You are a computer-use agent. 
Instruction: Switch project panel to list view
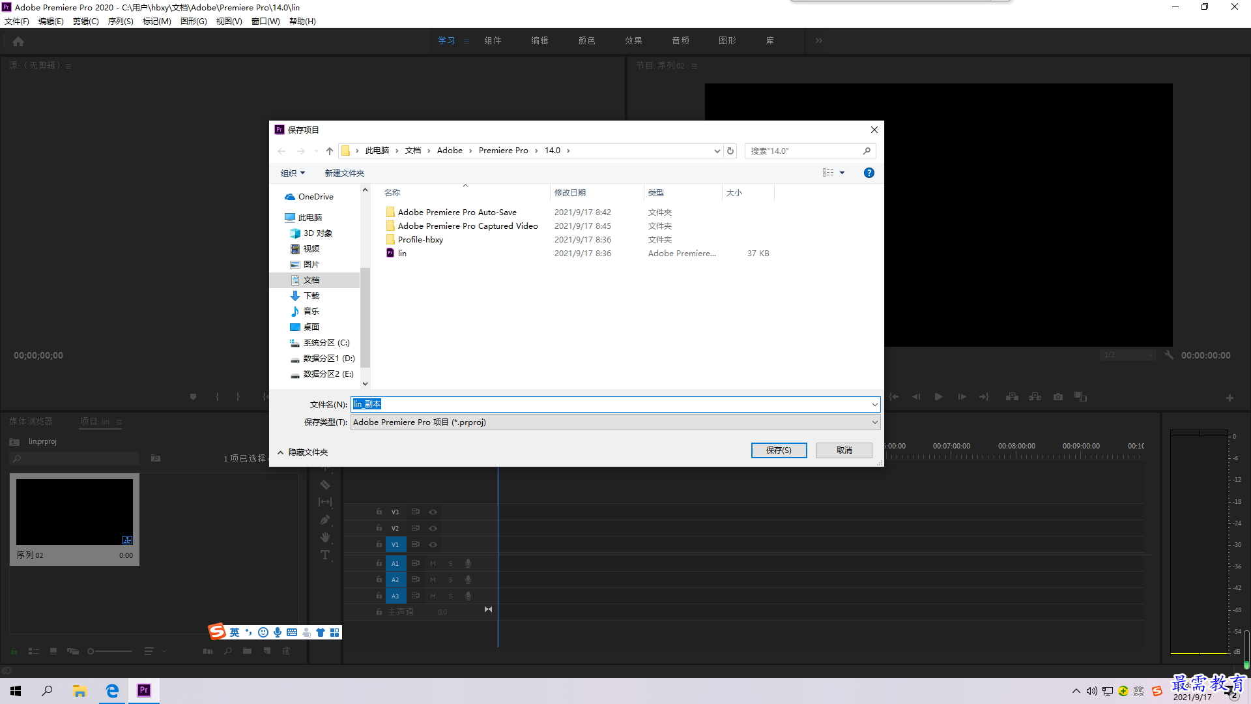(x=34, y=651)
